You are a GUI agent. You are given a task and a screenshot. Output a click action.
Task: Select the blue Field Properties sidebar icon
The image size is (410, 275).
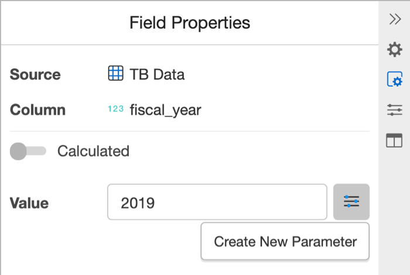[395, 79]
